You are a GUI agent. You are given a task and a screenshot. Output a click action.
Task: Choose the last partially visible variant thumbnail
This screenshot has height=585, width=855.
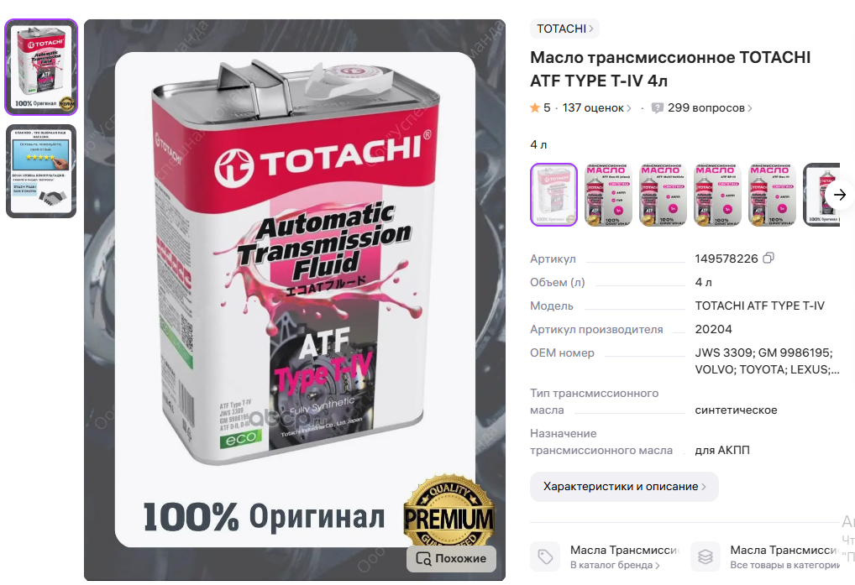[821, 195]
